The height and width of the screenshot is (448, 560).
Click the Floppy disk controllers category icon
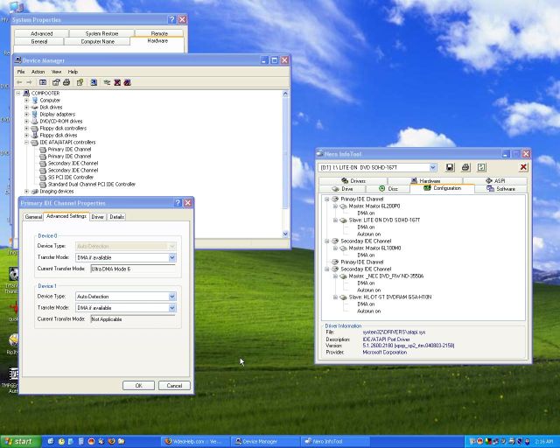pos(35,129)
